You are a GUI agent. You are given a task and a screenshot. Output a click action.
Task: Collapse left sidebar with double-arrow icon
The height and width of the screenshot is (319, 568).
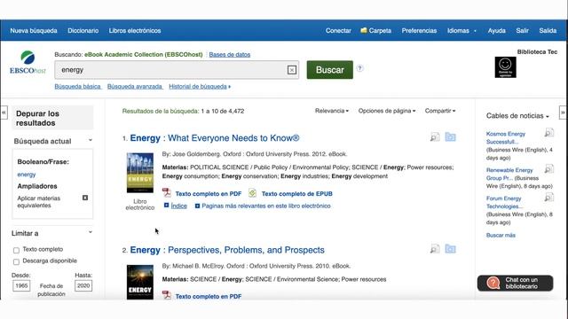4,113
